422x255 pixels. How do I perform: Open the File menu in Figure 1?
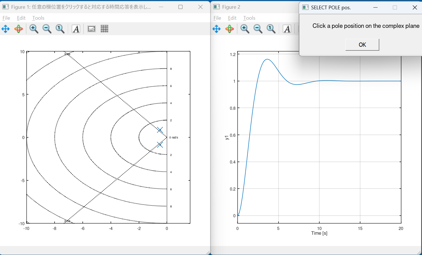pyautogui.click(x=6, y=18)
